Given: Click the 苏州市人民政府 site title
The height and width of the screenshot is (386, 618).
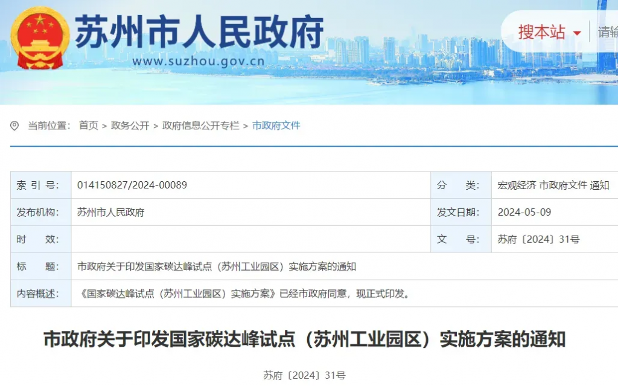Looking at the screenshot, I should 199,31.
